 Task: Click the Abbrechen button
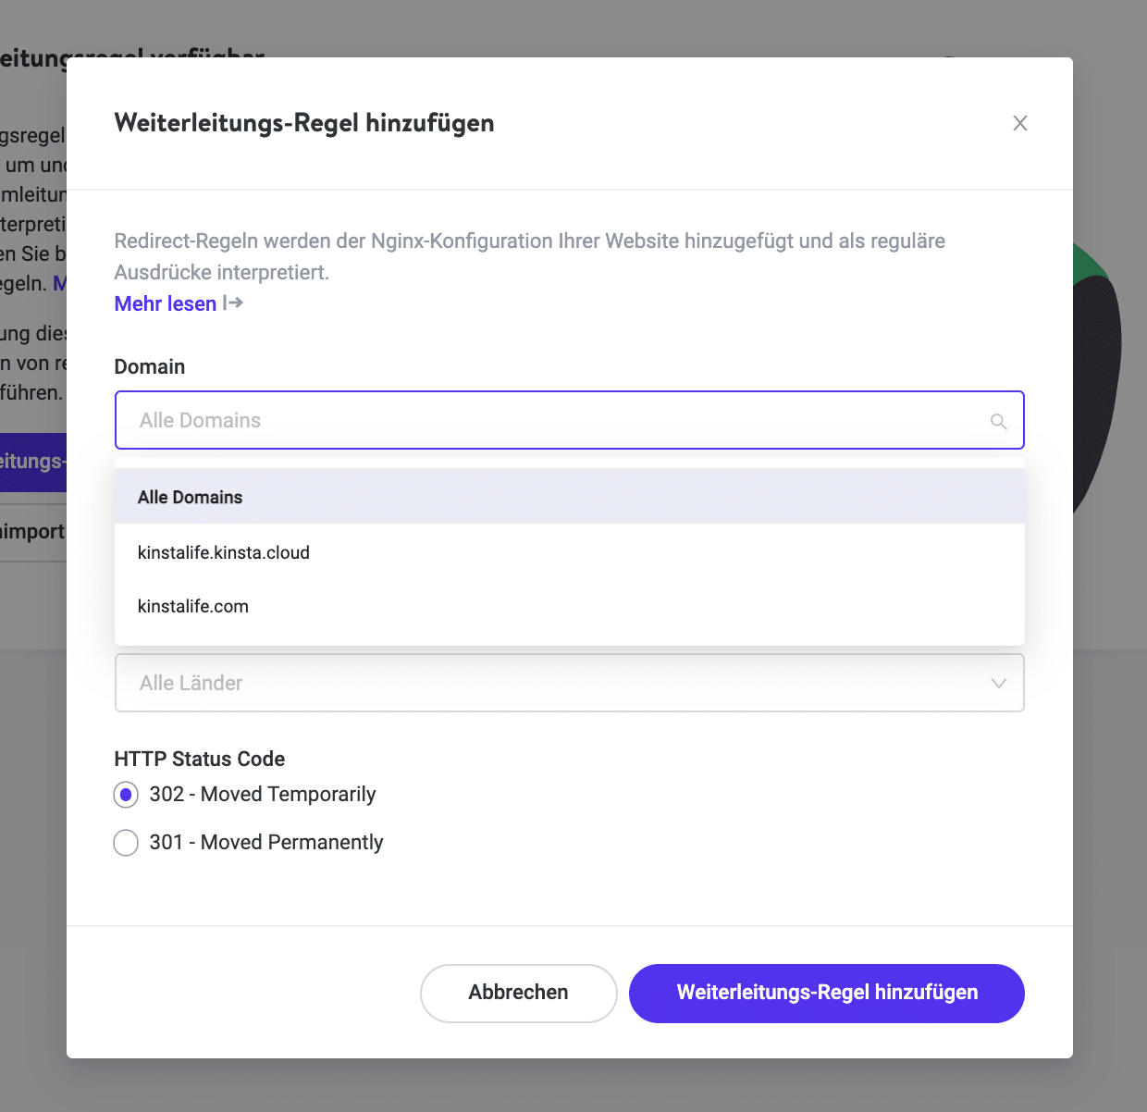click(x=518, y=993)
